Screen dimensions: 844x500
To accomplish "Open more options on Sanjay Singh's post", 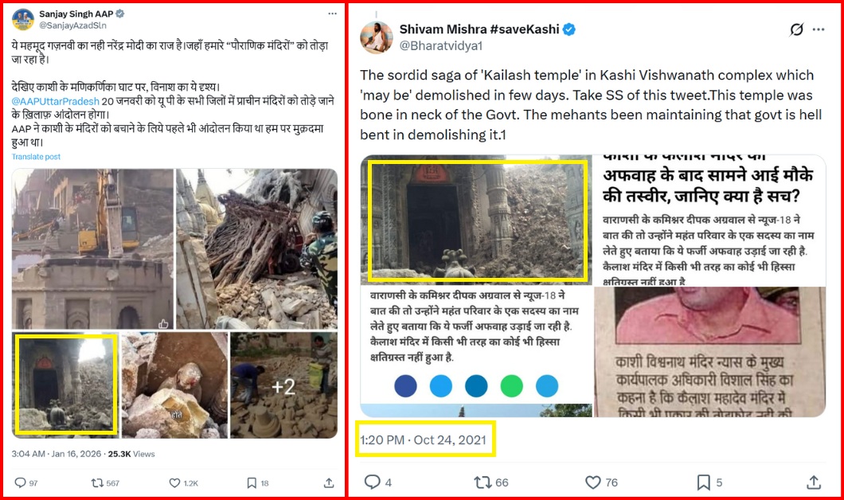I will [x=333, y=14].
